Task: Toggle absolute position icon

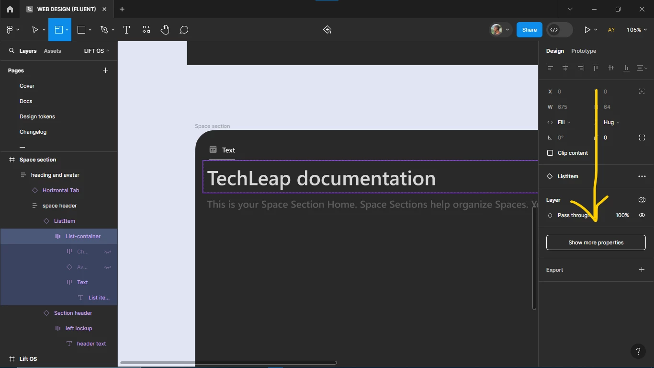Action: (x=642, y=92)
